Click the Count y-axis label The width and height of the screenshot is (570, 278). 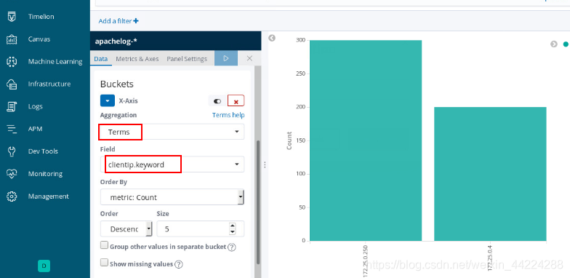[289, 141]
